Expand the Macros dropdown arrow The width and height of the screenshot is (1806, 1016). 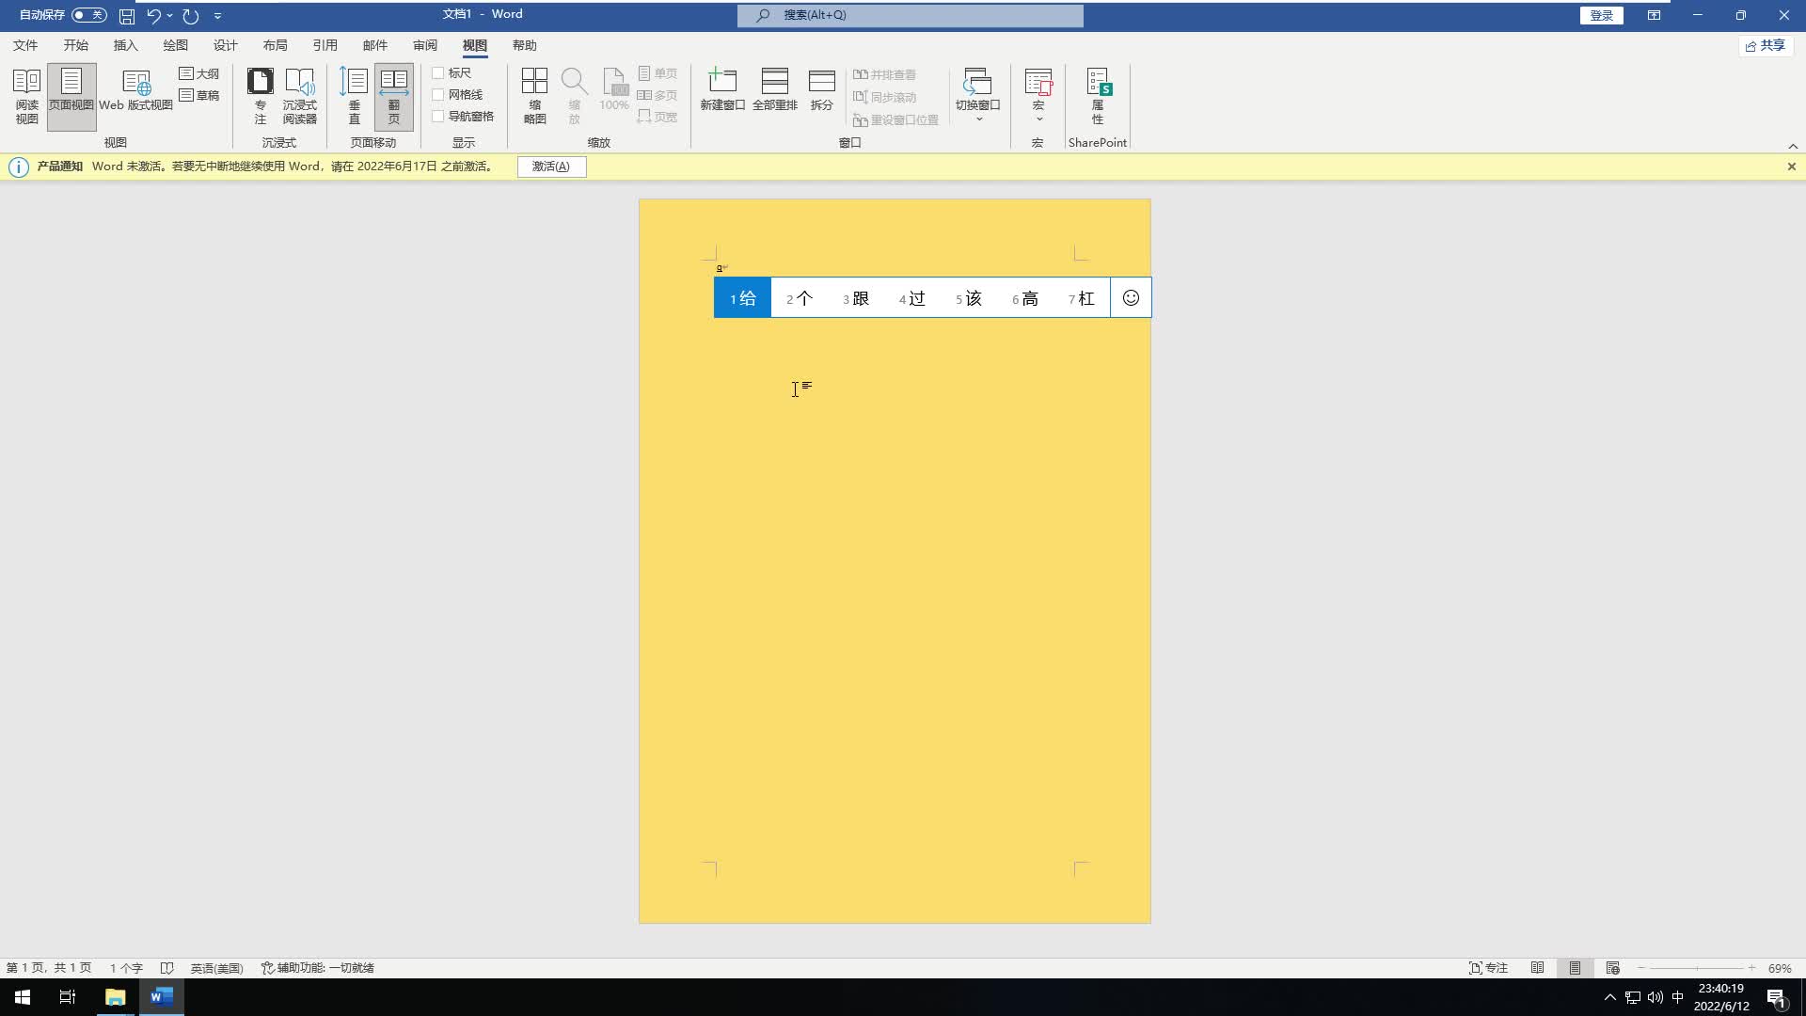click(1038, 119)
